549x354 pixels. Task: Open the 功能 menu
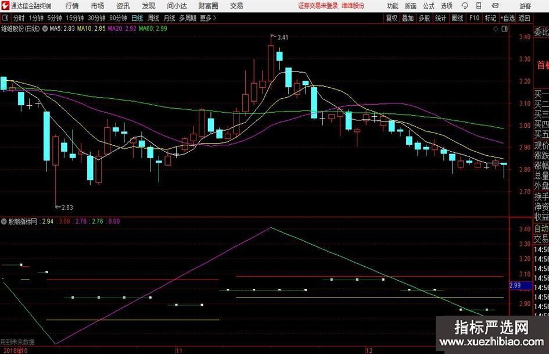393,6
